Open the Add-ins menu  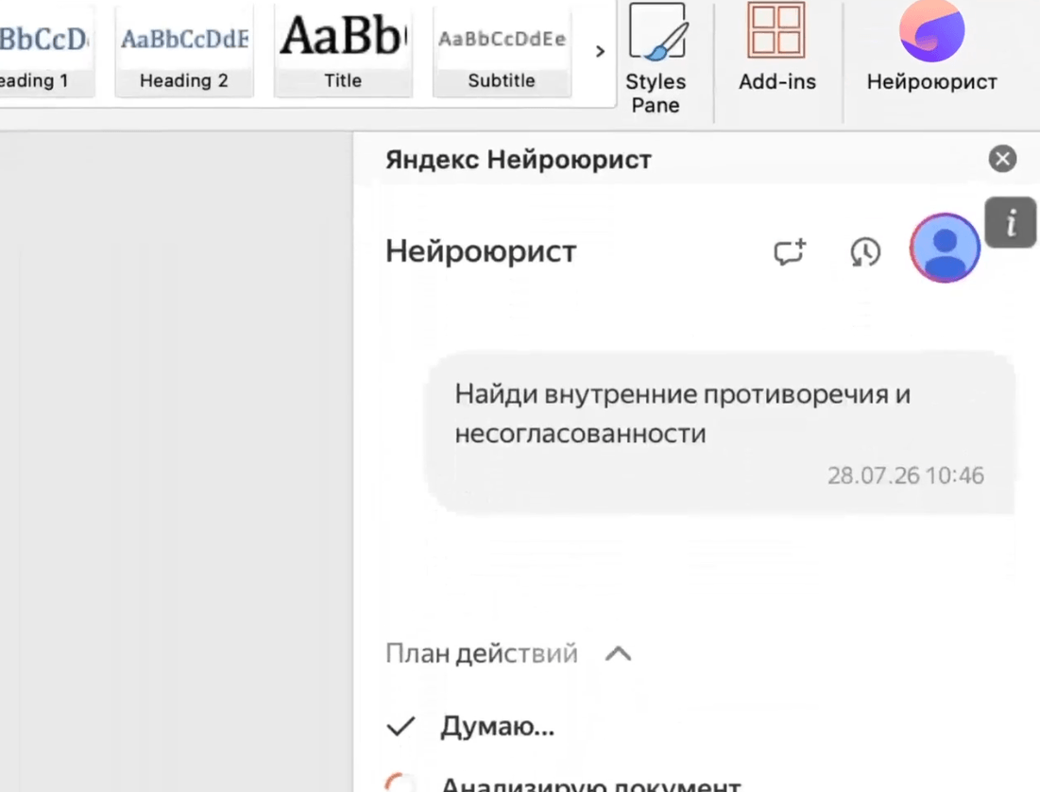776,48
